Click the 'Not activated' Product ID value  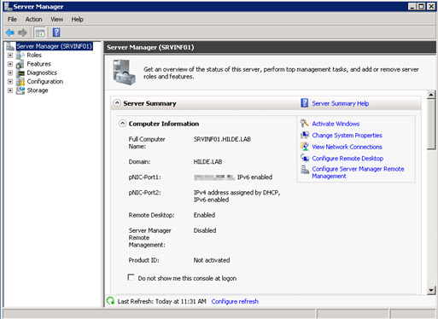[212, 260]
